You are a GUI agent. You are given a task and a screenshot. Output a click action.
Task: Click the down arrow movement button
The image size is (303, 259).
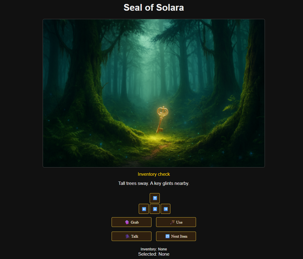point(155,209)
